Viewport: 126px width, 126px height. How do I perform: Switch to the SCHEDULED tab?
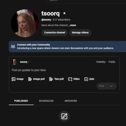coord(46,101)
